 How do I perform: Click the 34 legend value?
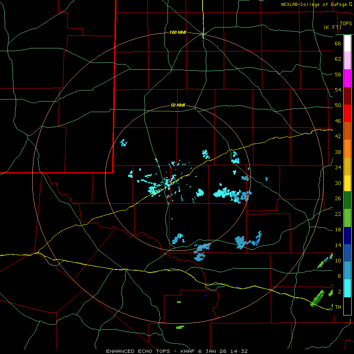[x=338, y=168]
